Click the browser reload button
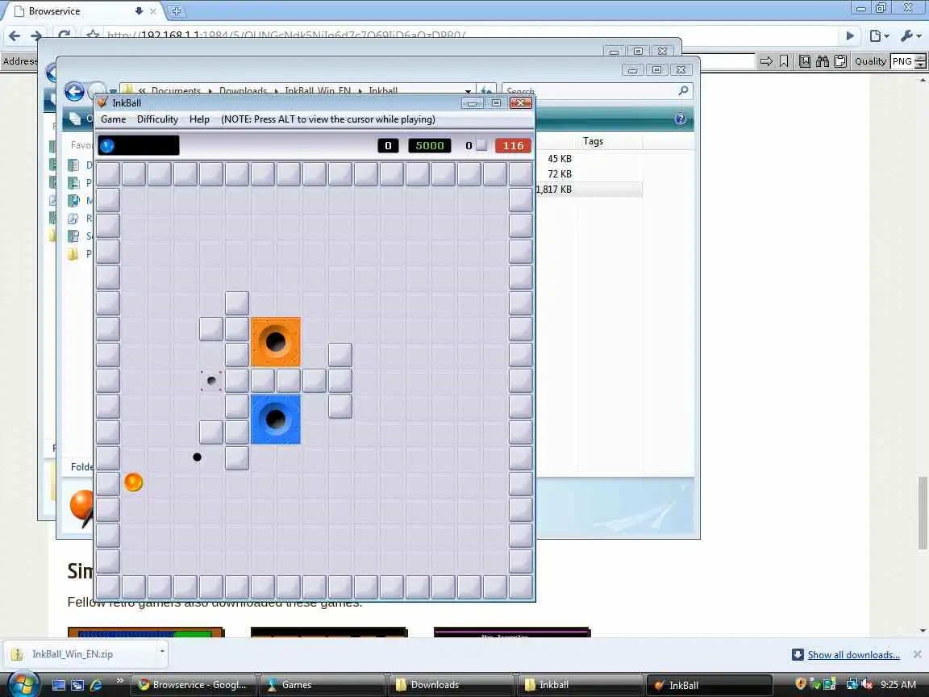929x697 pixels. 65,35
